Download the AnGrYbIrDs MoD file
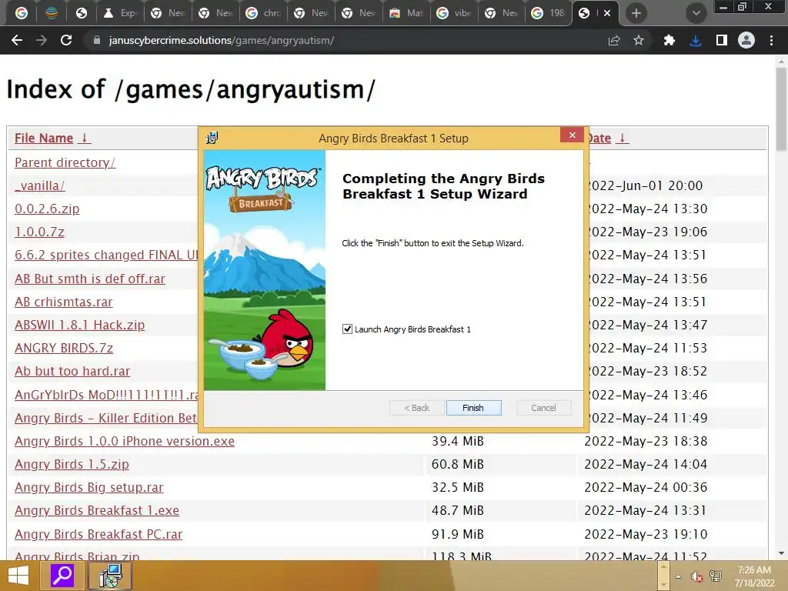The width and height of the screenshot is (788, 591). pos(106,395)
